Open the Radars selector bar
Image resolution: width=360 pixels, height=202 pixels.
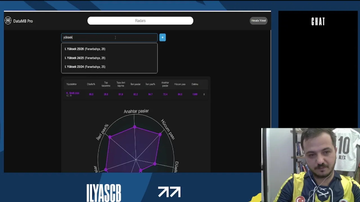140,20
